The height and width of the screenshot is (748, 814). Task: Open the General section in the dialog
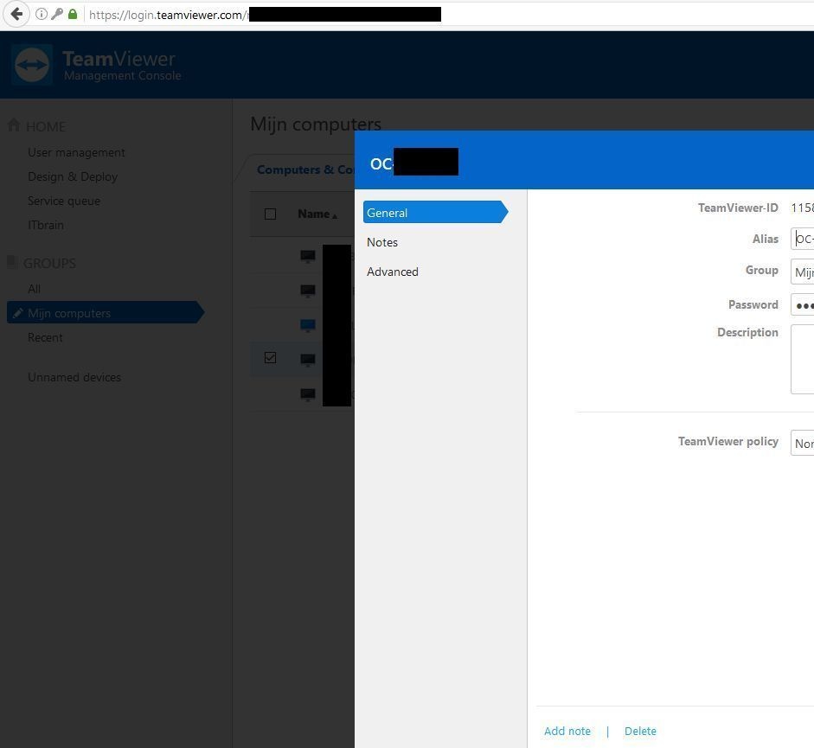435,213
